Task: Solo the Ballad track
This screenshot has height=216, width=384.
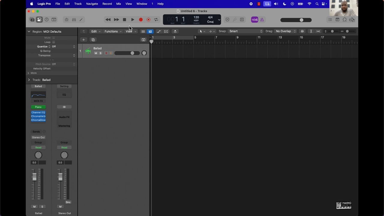Action: point(100,53)
